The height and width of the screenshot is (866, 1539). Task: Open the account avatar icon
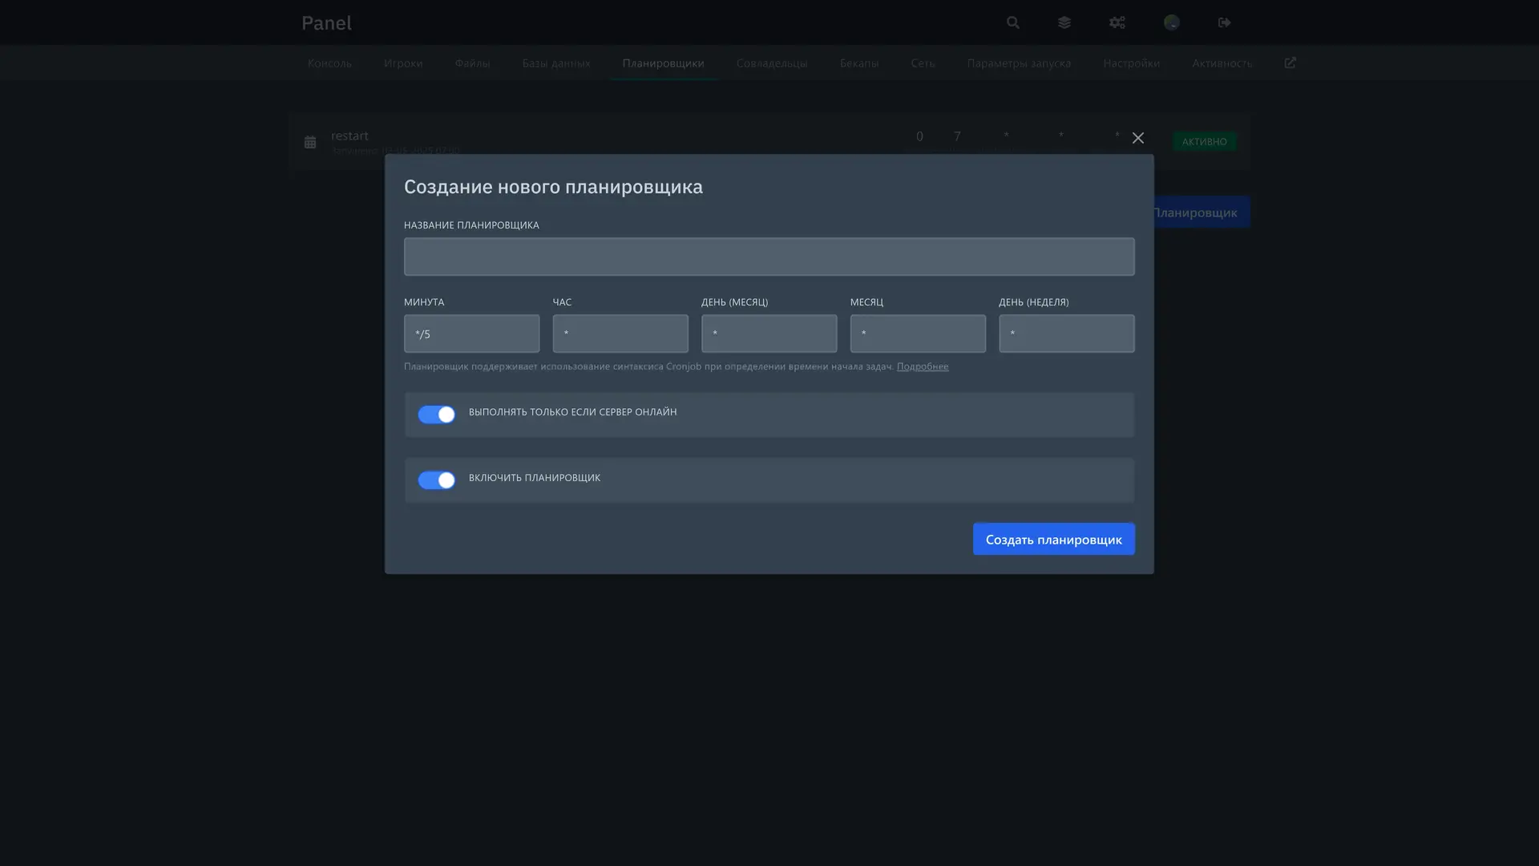[1172, 22]
